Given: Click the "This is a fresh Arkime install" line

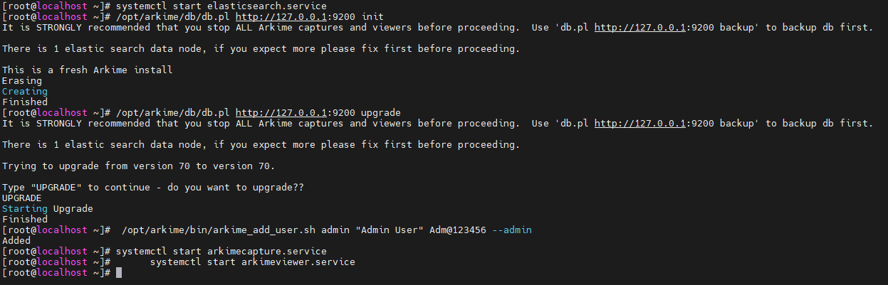Looking at the screenshot, I should [88, 70].
